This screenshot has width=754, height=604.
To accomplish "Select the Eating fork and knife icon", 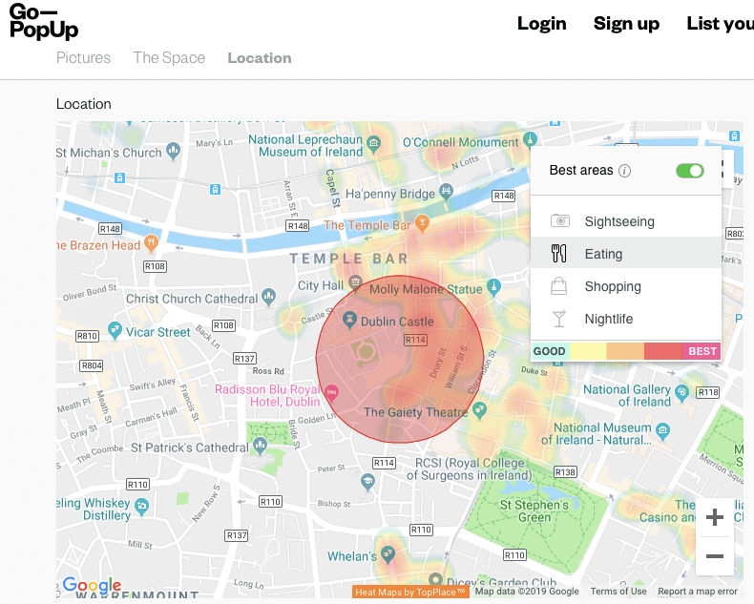I will (x=558, y=254).
